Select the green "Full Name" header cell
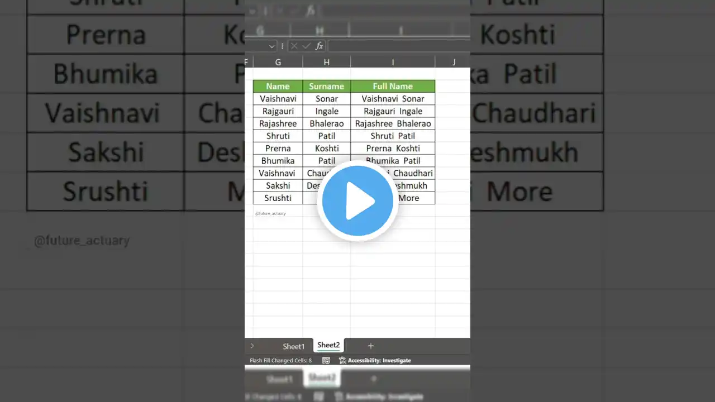Viewport: 715px width, 402px height. (x=393, y=86)
